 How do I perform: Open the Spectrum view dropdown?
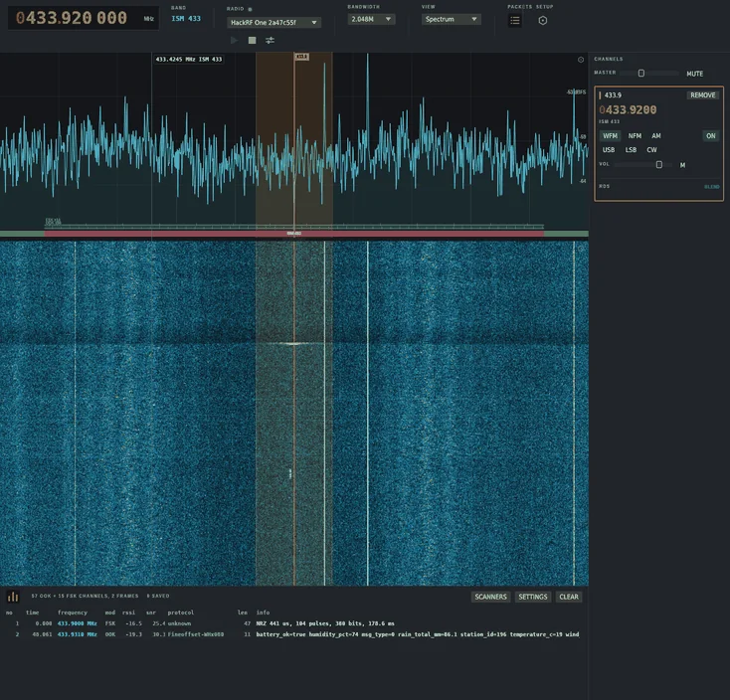point(451,19)
